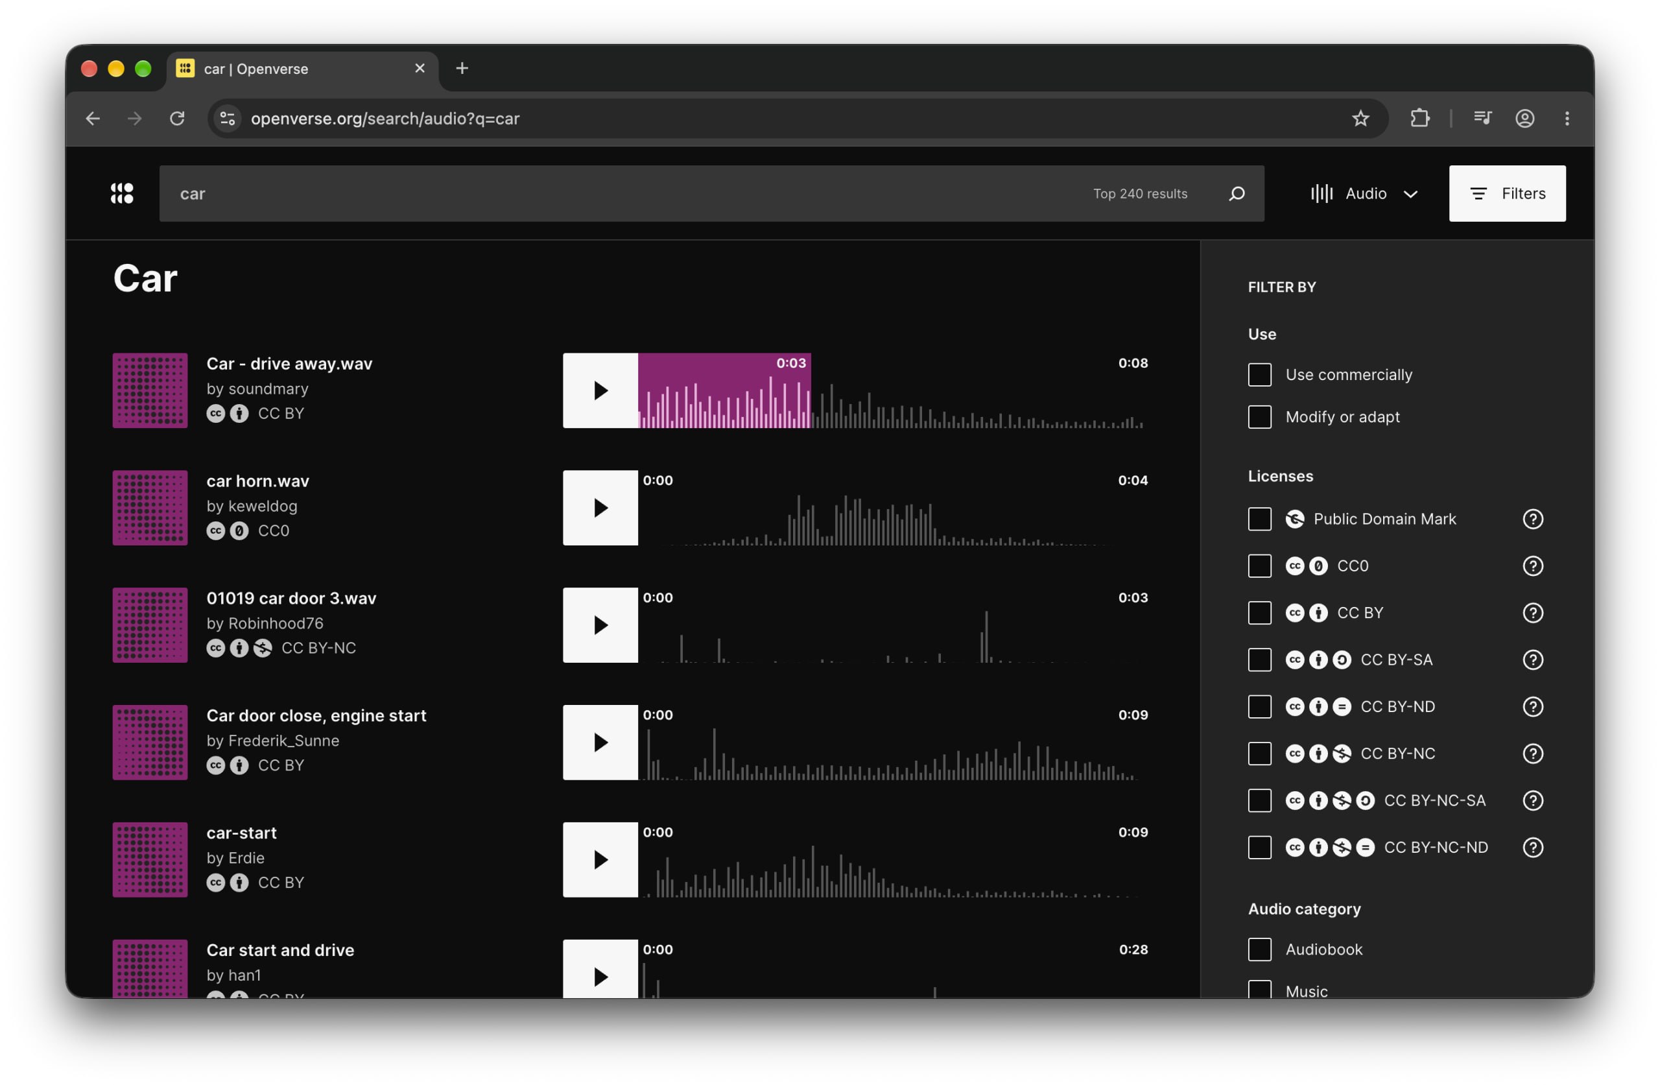Open the browser extensions puzzle icon

[x=1419, y=119]
